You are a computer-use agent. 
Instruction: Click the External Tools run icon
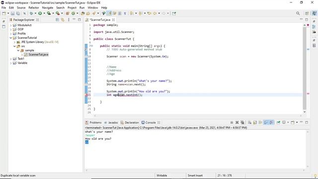(x=58, y=13)
